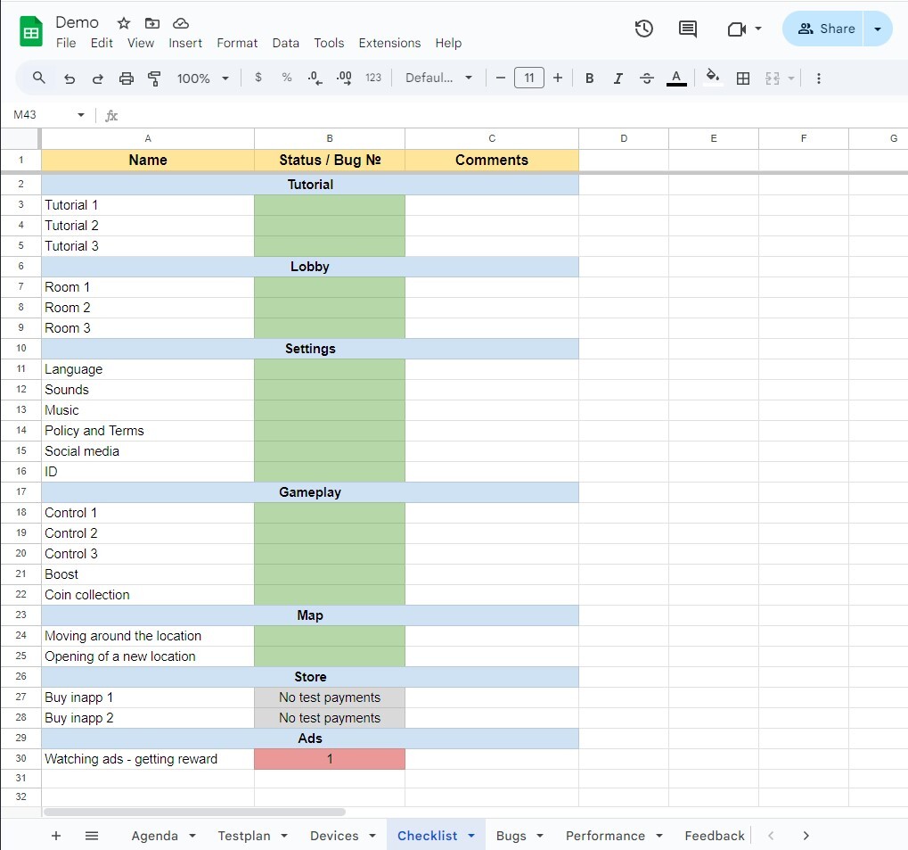The image size is (908, 850).
Task: Toggle strikethrough formatting
Action: click(647, 78)
